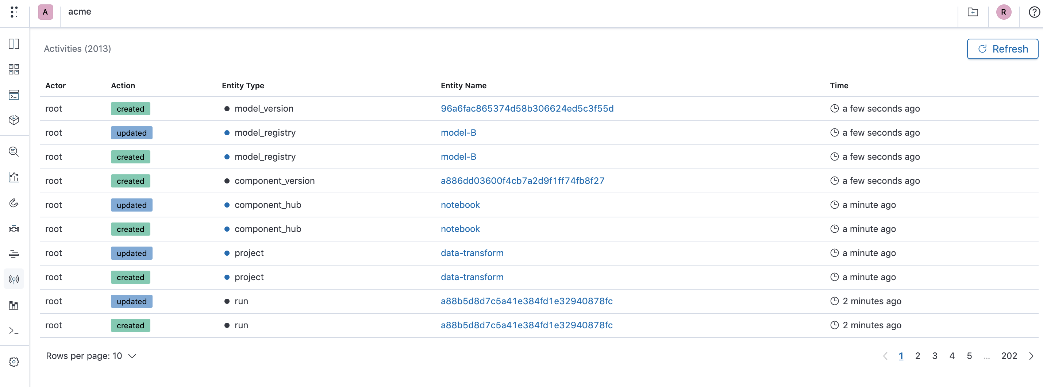1043x387 pixels.
Task: Open the settings gear icon
Action: (x=14, y=361)
